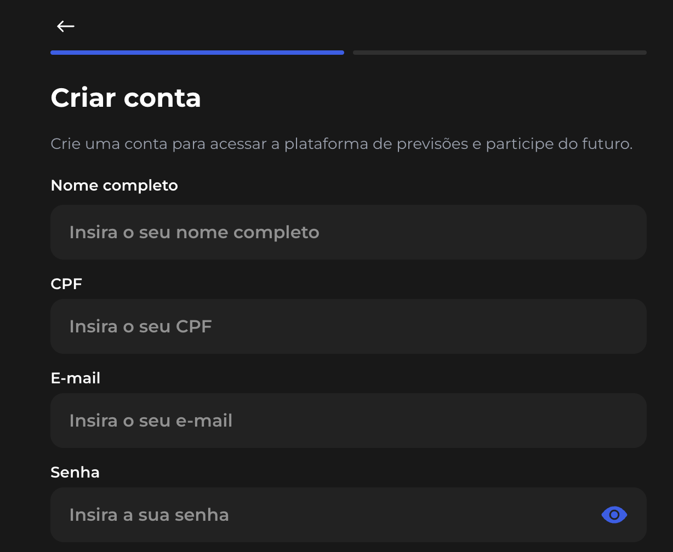Click placeholder text "Insira o seu CPF"
This screenshot has width=673, height=552.
(140, 326)
